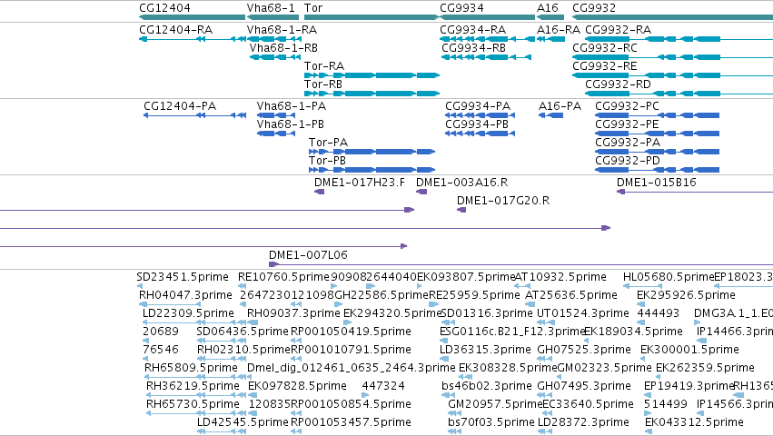Select the CG9932-RD transcript label

[x=619, y=84]
